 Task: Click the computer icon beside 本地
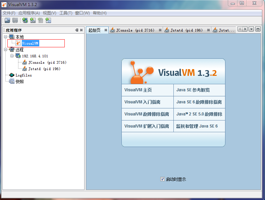click(x=12, y=37)
